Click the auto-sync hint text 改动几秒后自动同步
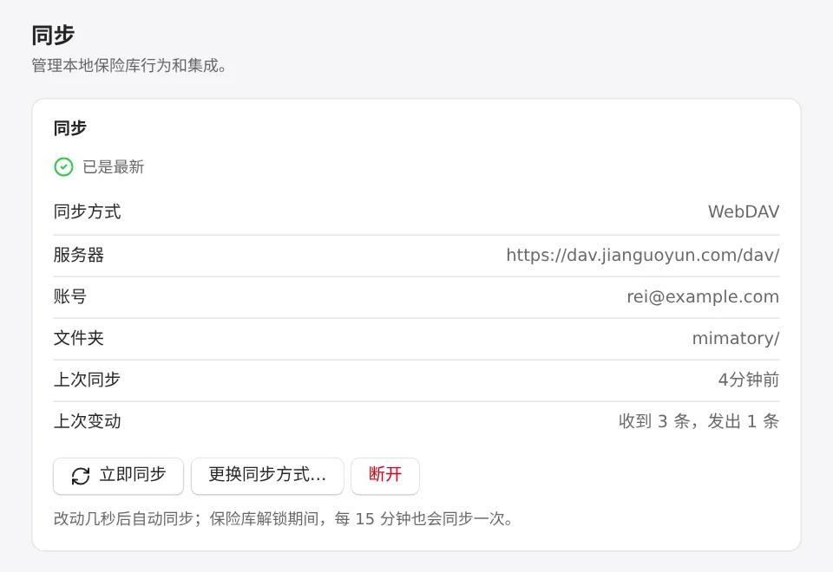 click(124, 519)
